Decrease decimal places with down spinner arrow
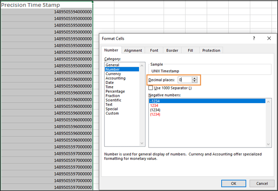The width and height of the screenshot is (278, 191). pyautogui.click(x=195, y=81)
